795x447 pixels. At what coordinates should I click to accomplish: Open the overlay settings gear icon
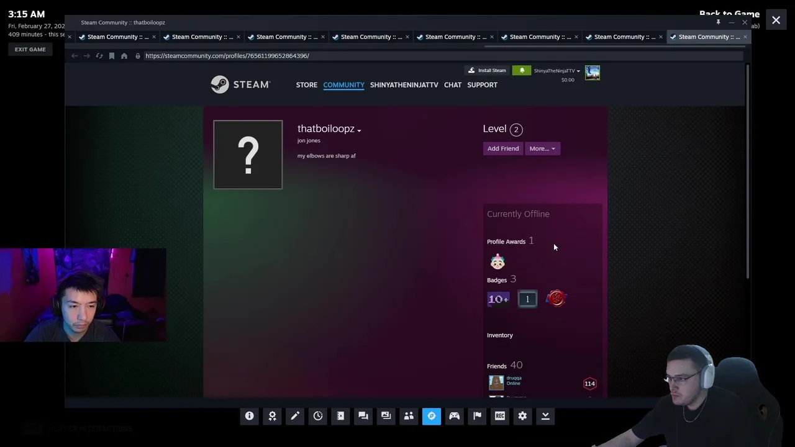pos(522,416)
